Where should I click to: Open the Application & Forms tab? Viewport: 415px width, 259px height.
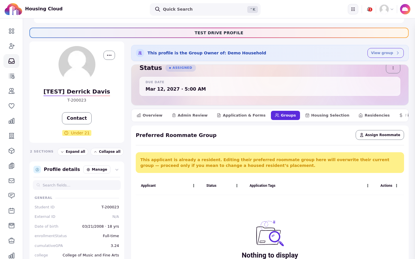[241, 115]
